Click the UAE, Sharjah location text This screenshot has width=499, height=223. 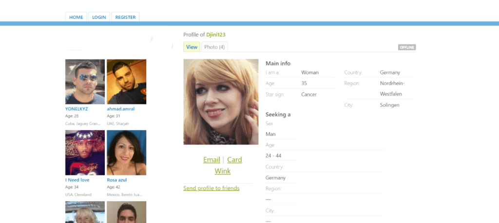(118, 123)
